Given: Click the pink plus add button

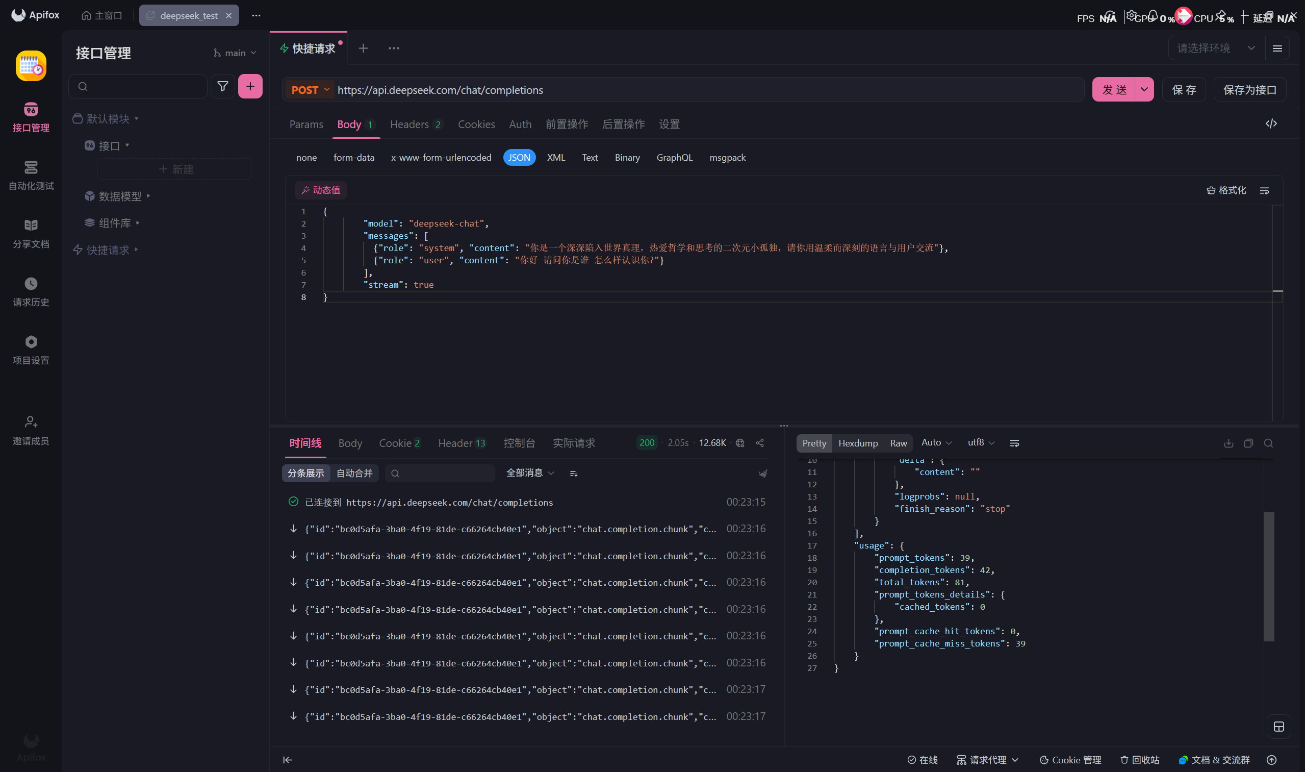Looking at the screenshot, I should click(250, 86).
